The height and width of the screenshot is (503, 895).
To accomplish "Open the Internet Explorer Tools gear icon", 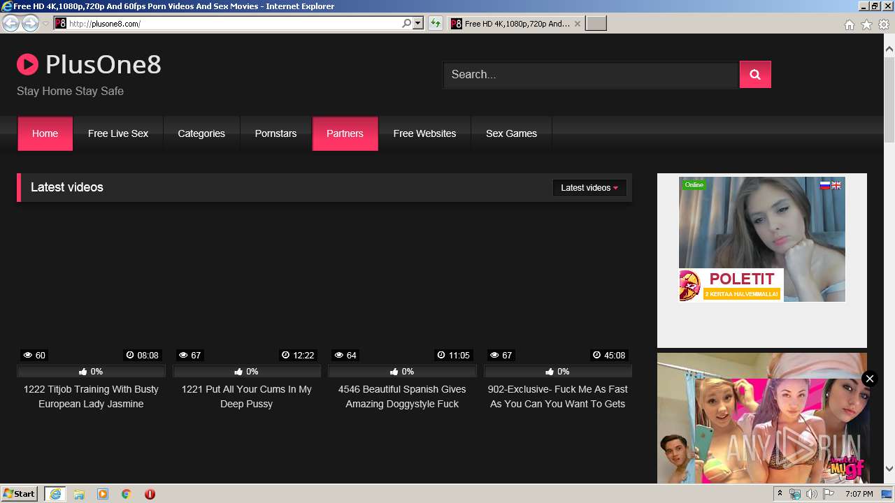I will pyautogui.click(x=884, y=24).
